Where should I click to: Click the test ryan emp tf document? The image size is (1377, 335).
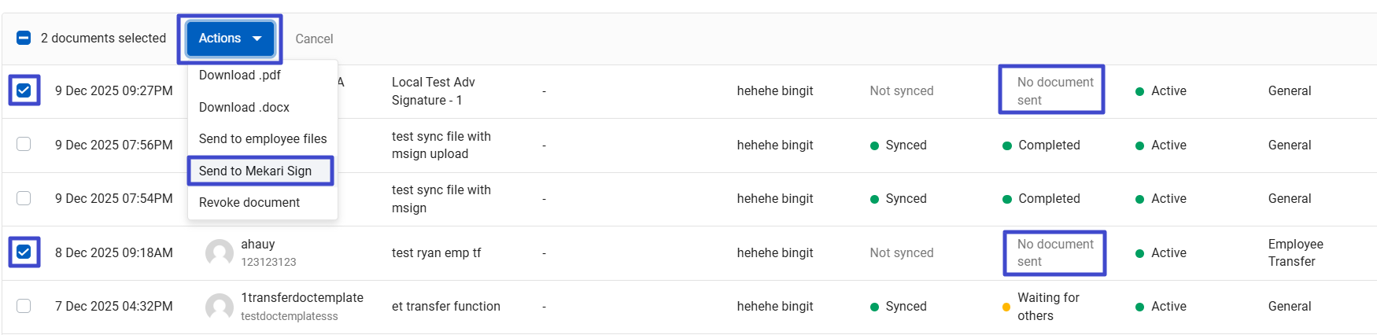click(436, 253)
